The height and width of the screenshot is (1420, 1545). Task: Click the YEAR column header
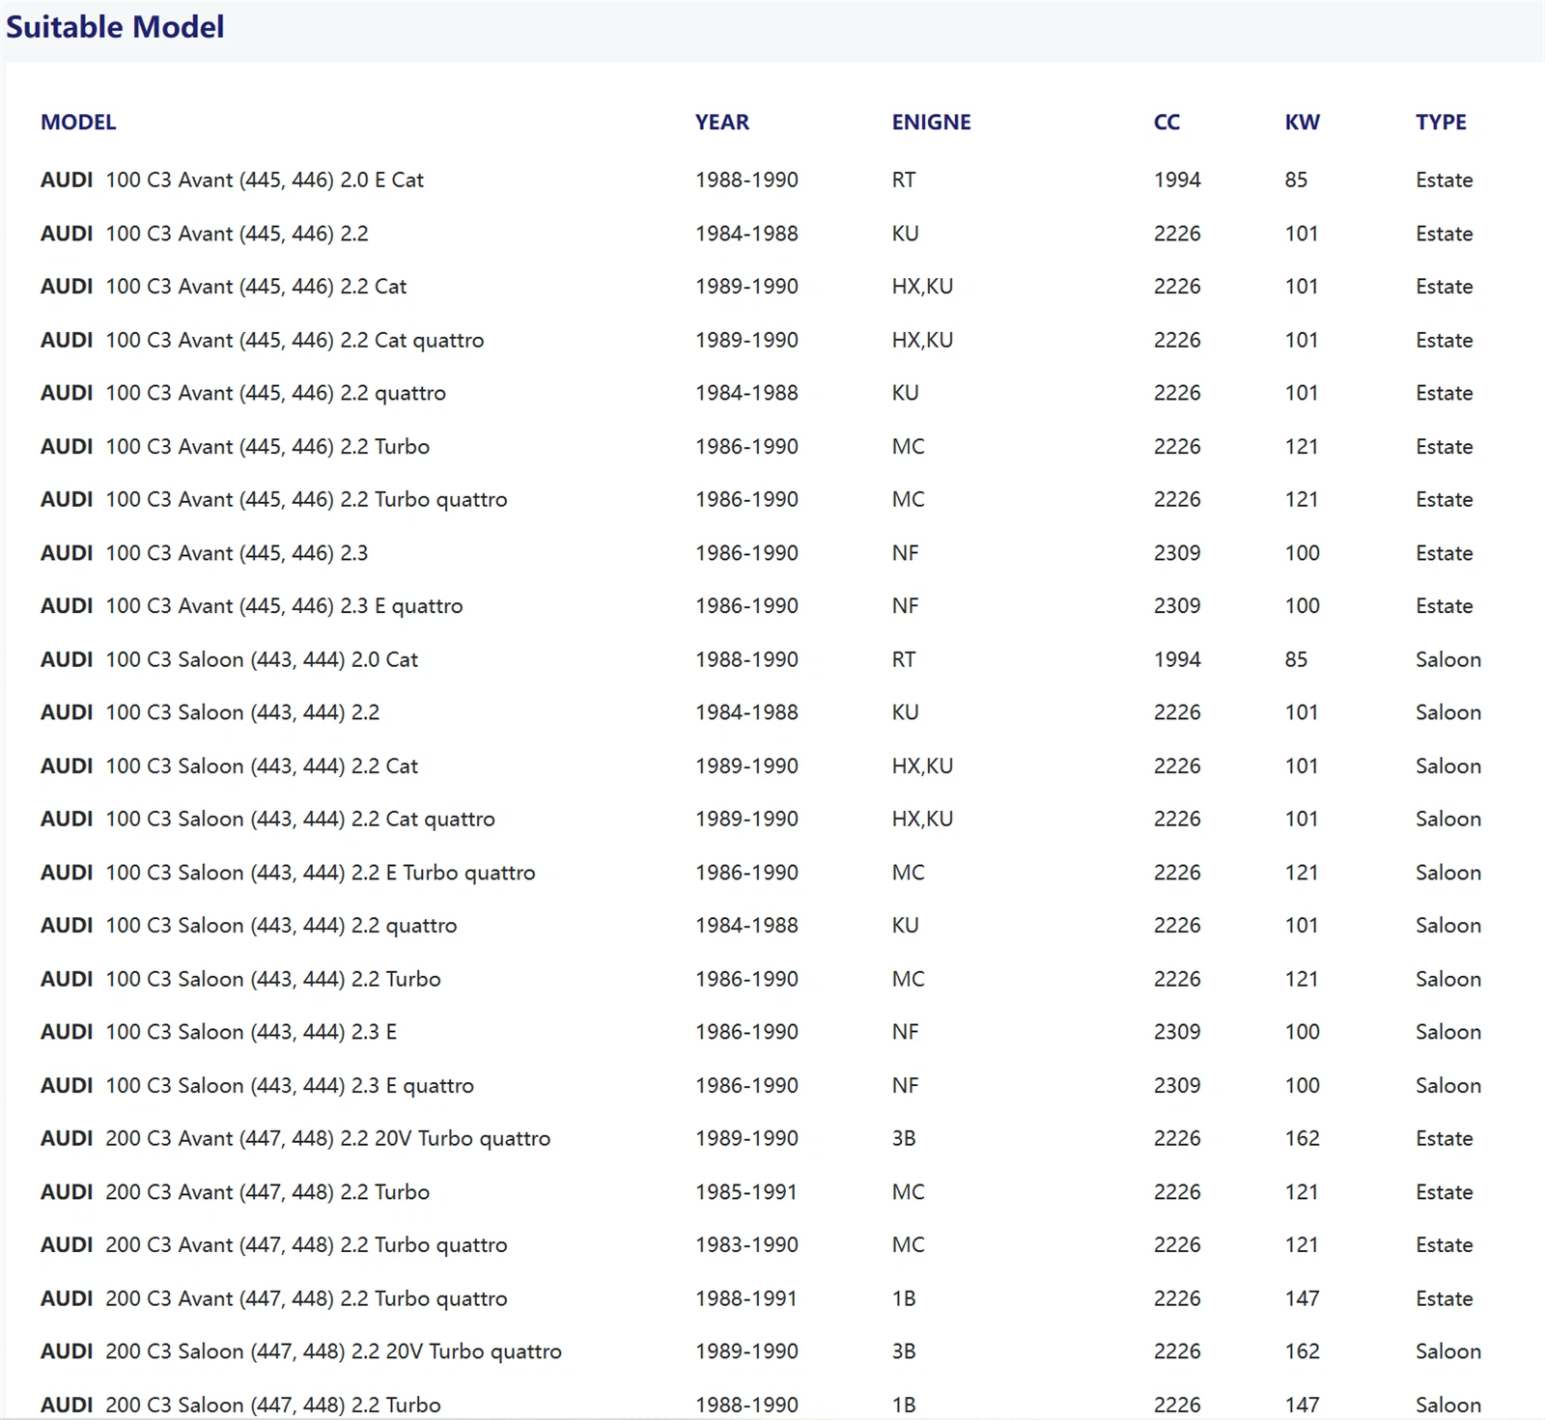[x=722, y=122]
